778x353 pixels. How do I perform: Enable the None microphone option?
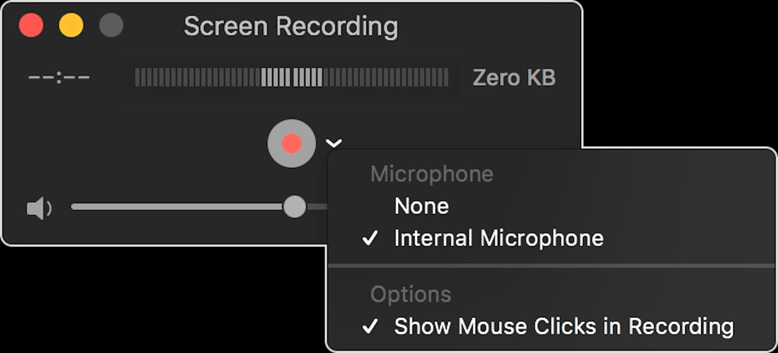coord(422,206)
